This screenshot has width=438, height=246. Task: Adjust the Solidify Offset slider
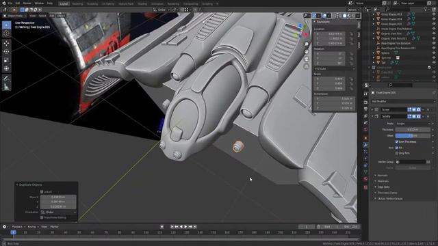tap(413, 136)
